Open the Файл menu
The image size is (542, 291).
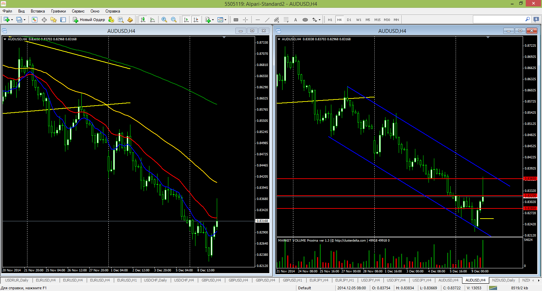coord(7,11)
